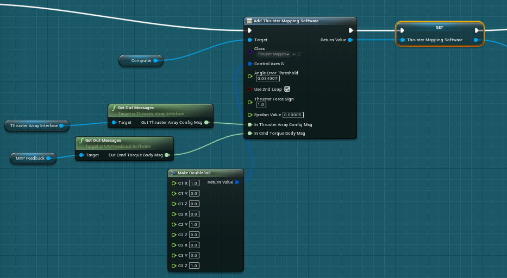Viewport: 507px width, 278px height.
Task: Select the C1 X value field
Action: [x=194, y=184]
